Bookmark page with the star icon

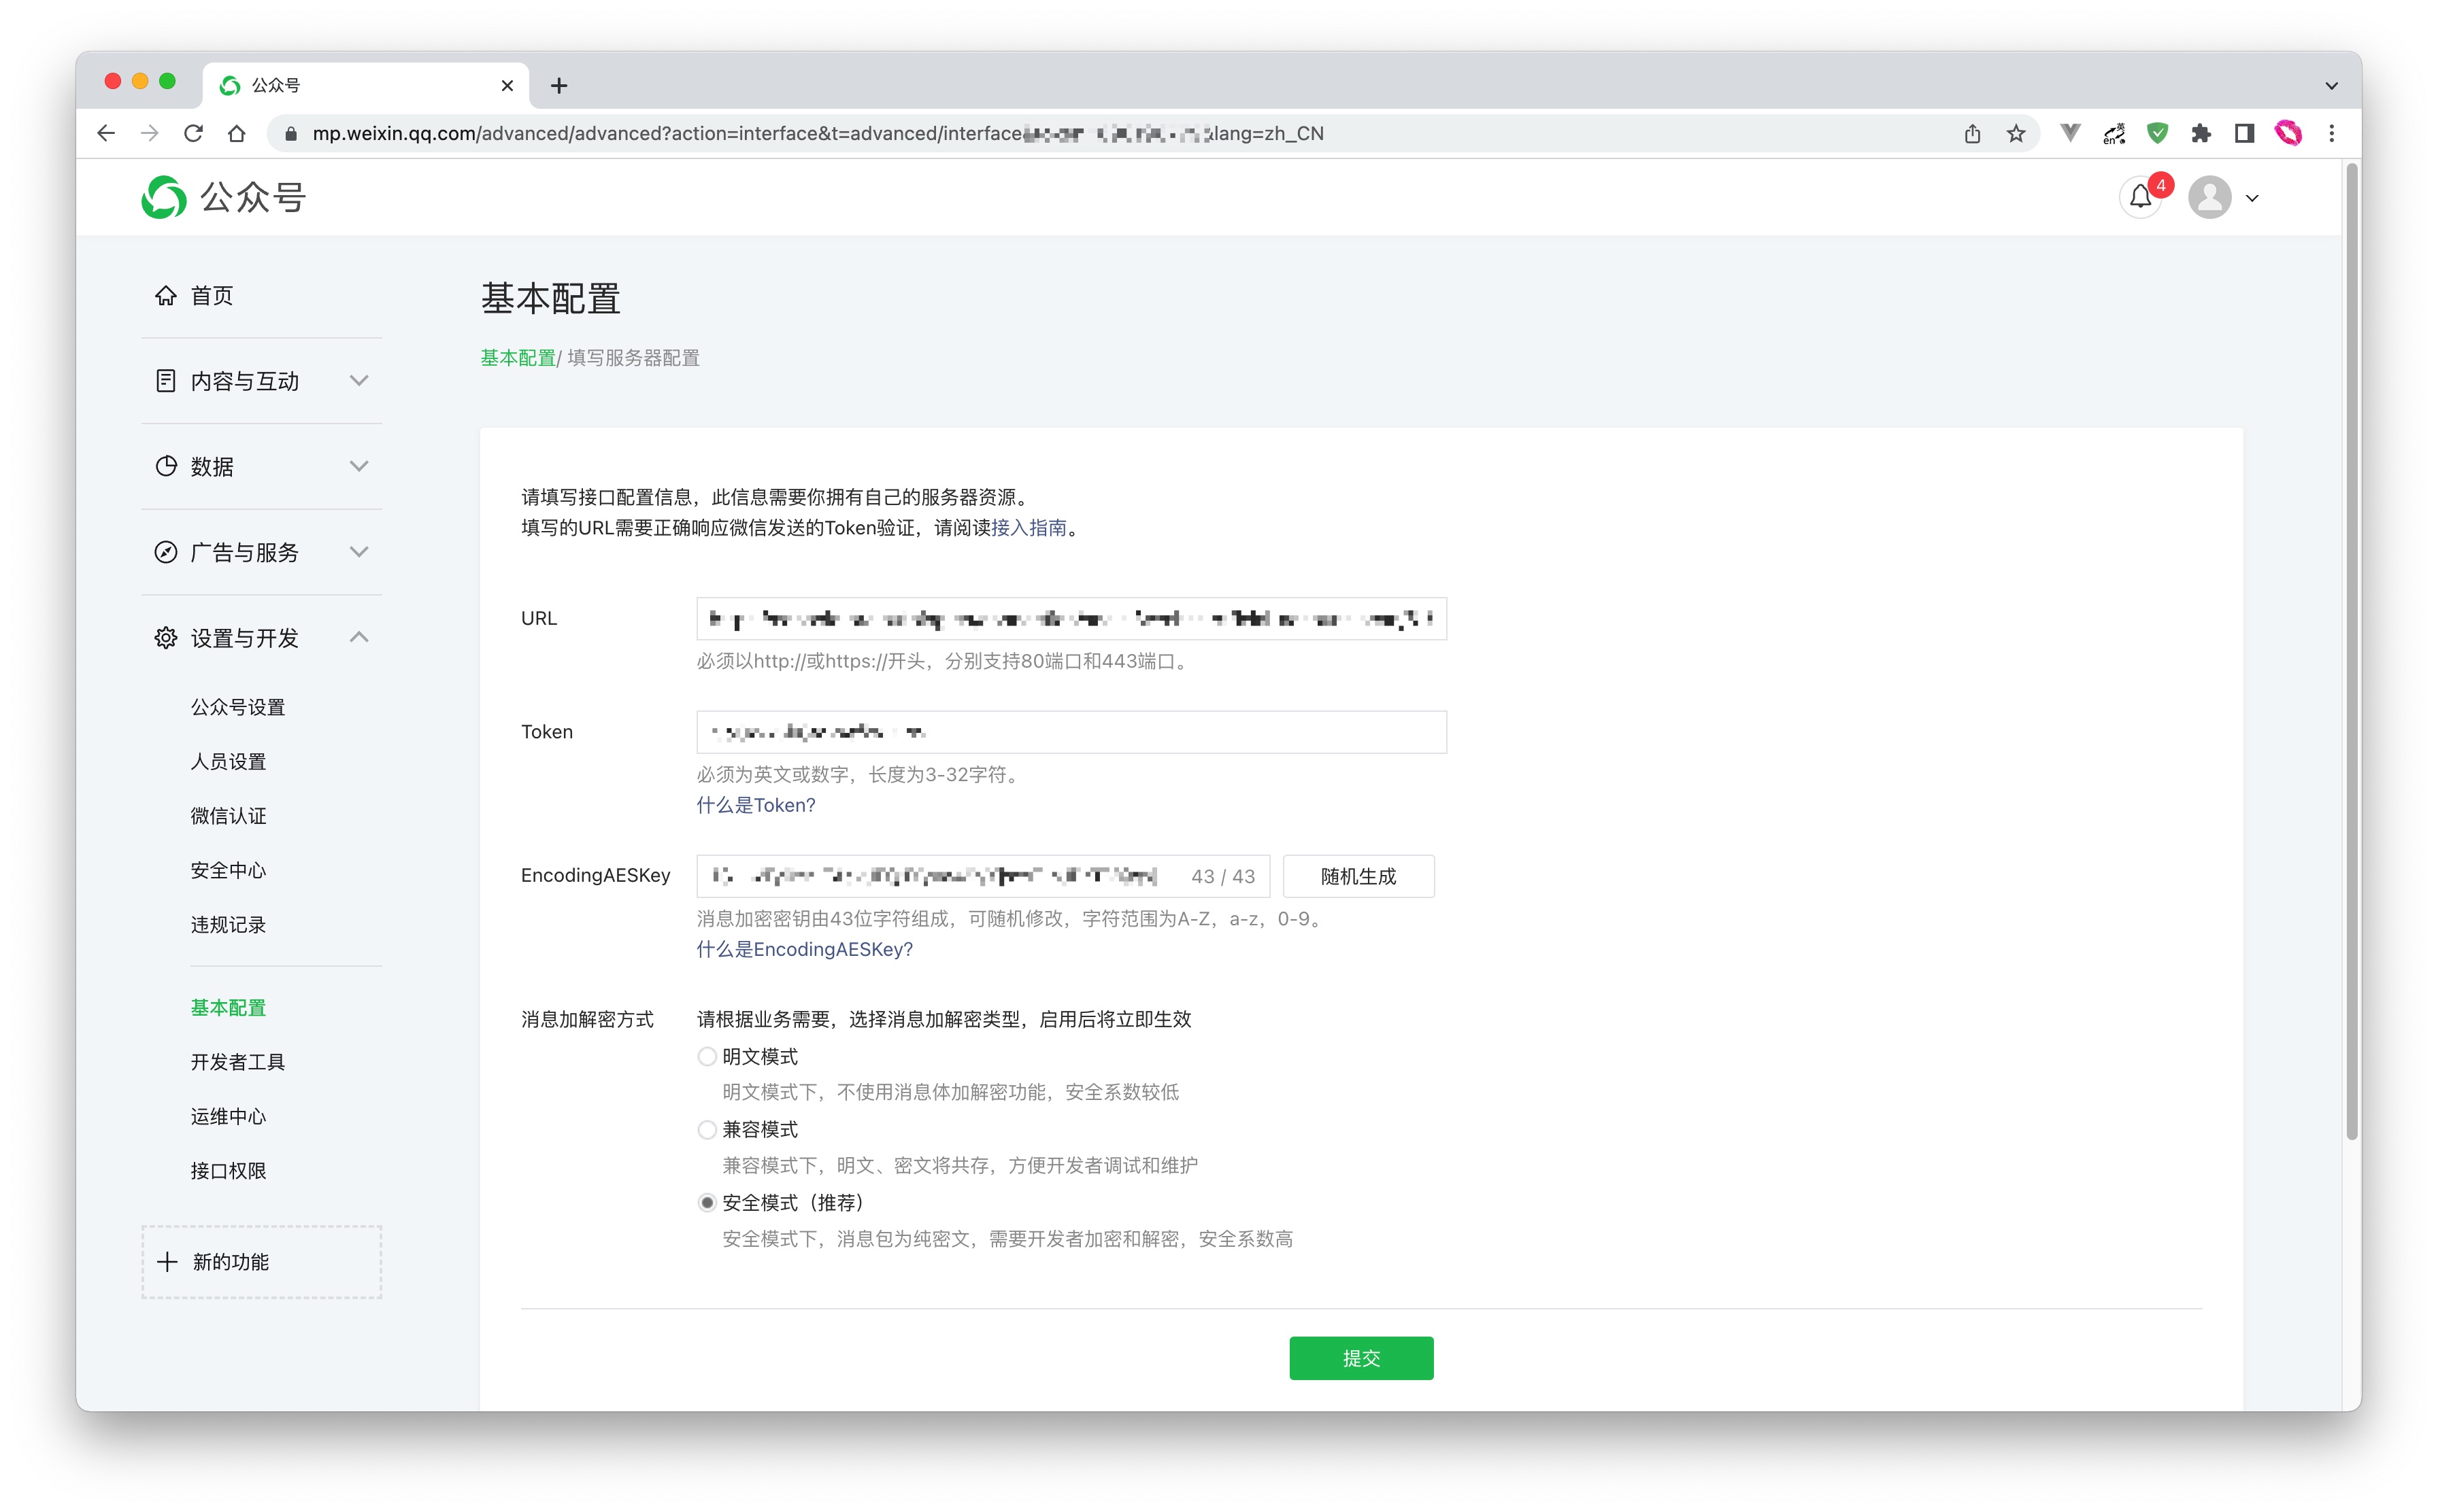[2016, 133]
